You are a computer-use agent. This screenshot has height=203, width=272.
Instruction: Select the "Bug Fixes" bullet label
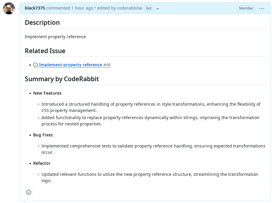point(43,135)
